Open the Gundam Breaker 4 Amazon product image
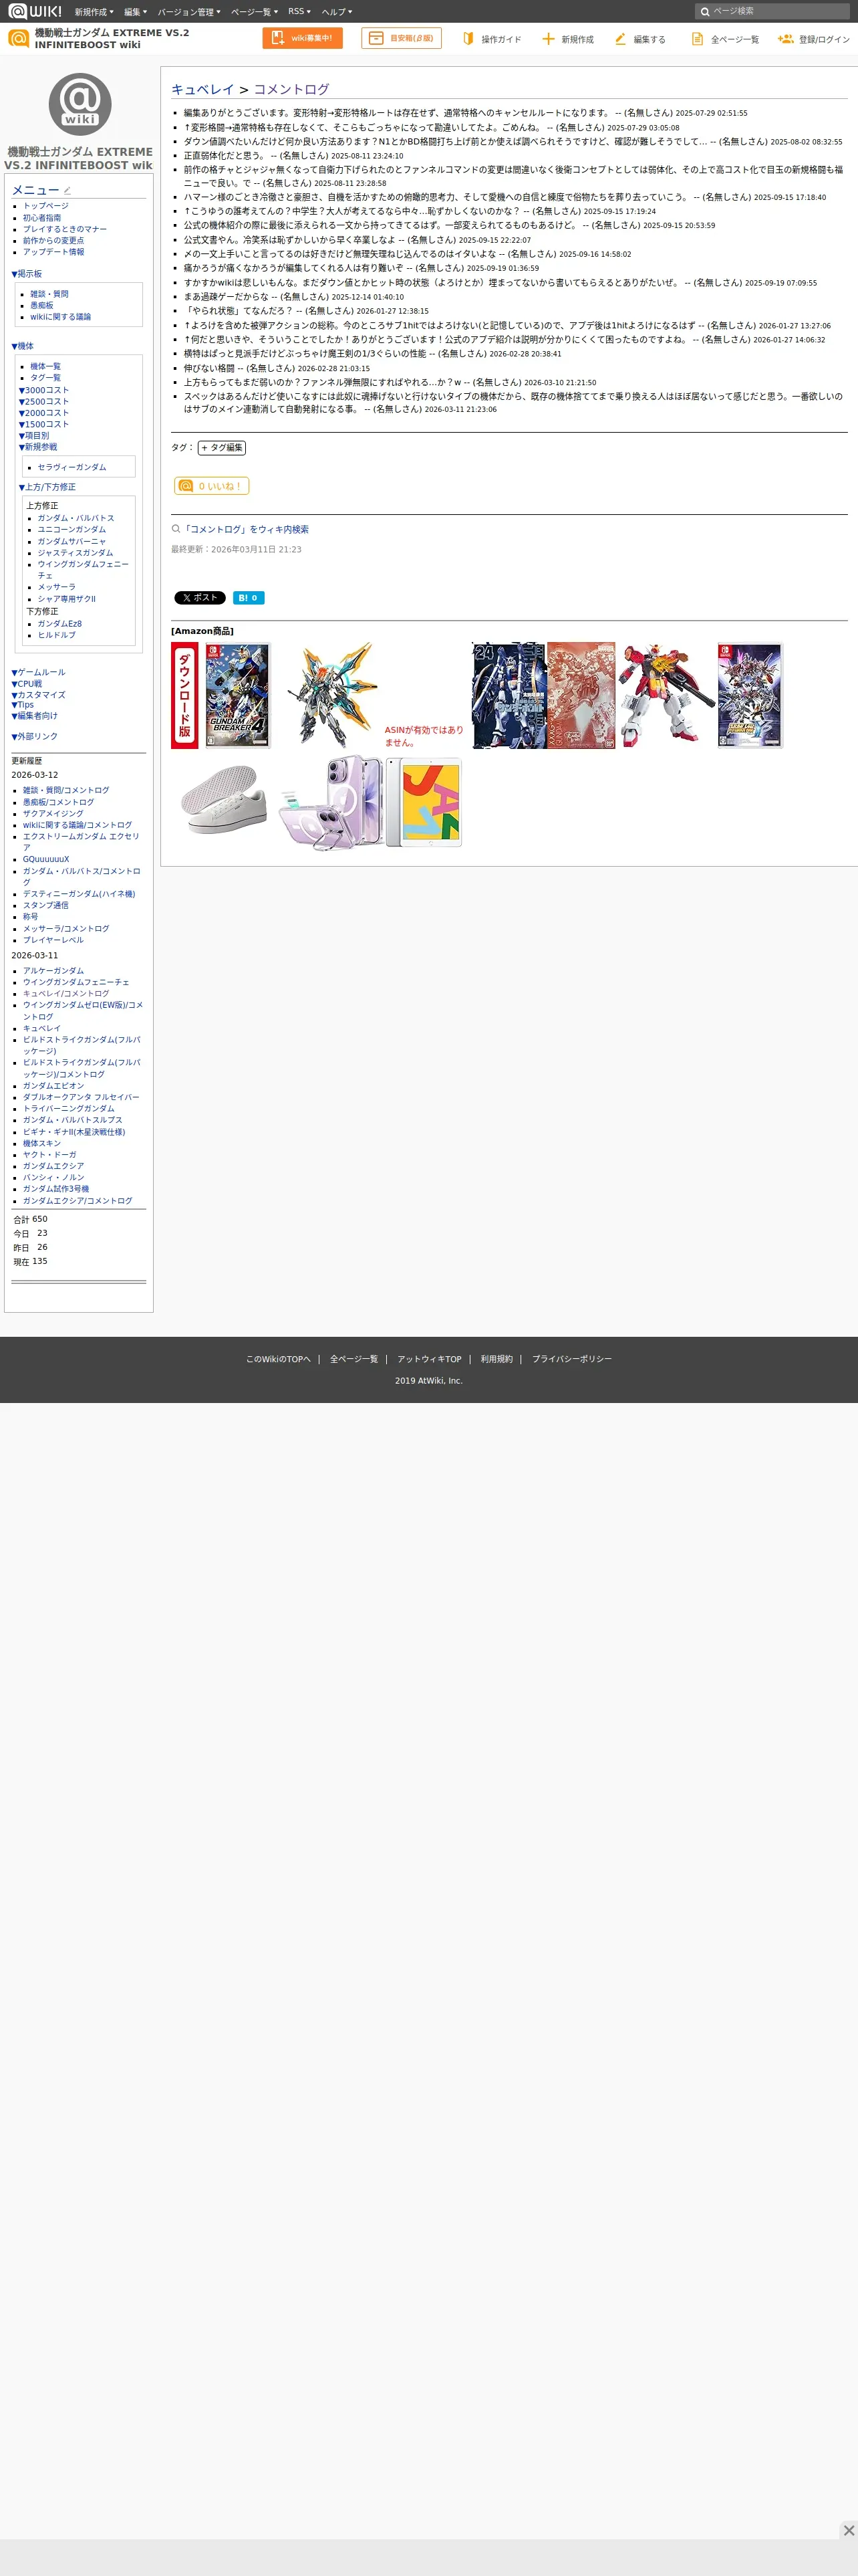The width and height of the screenshot is (858, 2576). (x=238, y=695)
